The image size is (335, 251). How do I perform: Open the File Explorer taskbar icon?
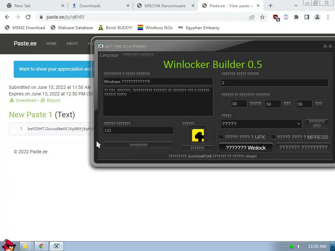tap(26, 246)
